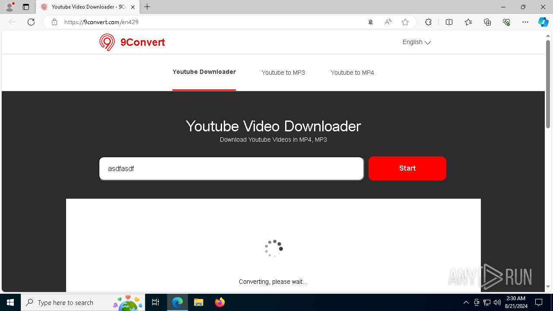Show hidden system tray icons
The width and height of the screenshot is (553, 311).
[x=466, y=302]
